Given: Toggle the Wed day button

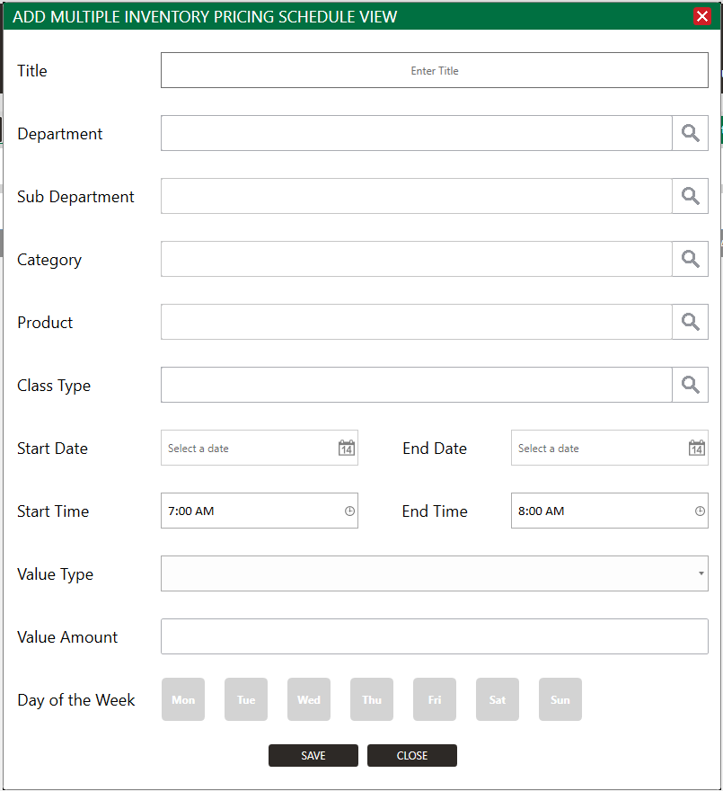Looking at the screenshot, I should click(x=309, y=699).
